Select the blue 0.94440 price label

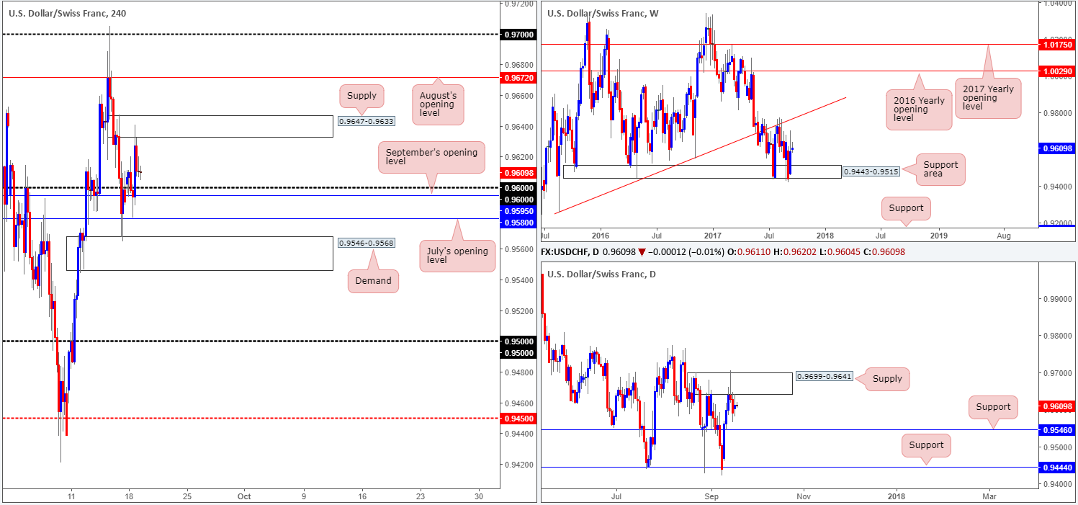[x=1056, y=467]
